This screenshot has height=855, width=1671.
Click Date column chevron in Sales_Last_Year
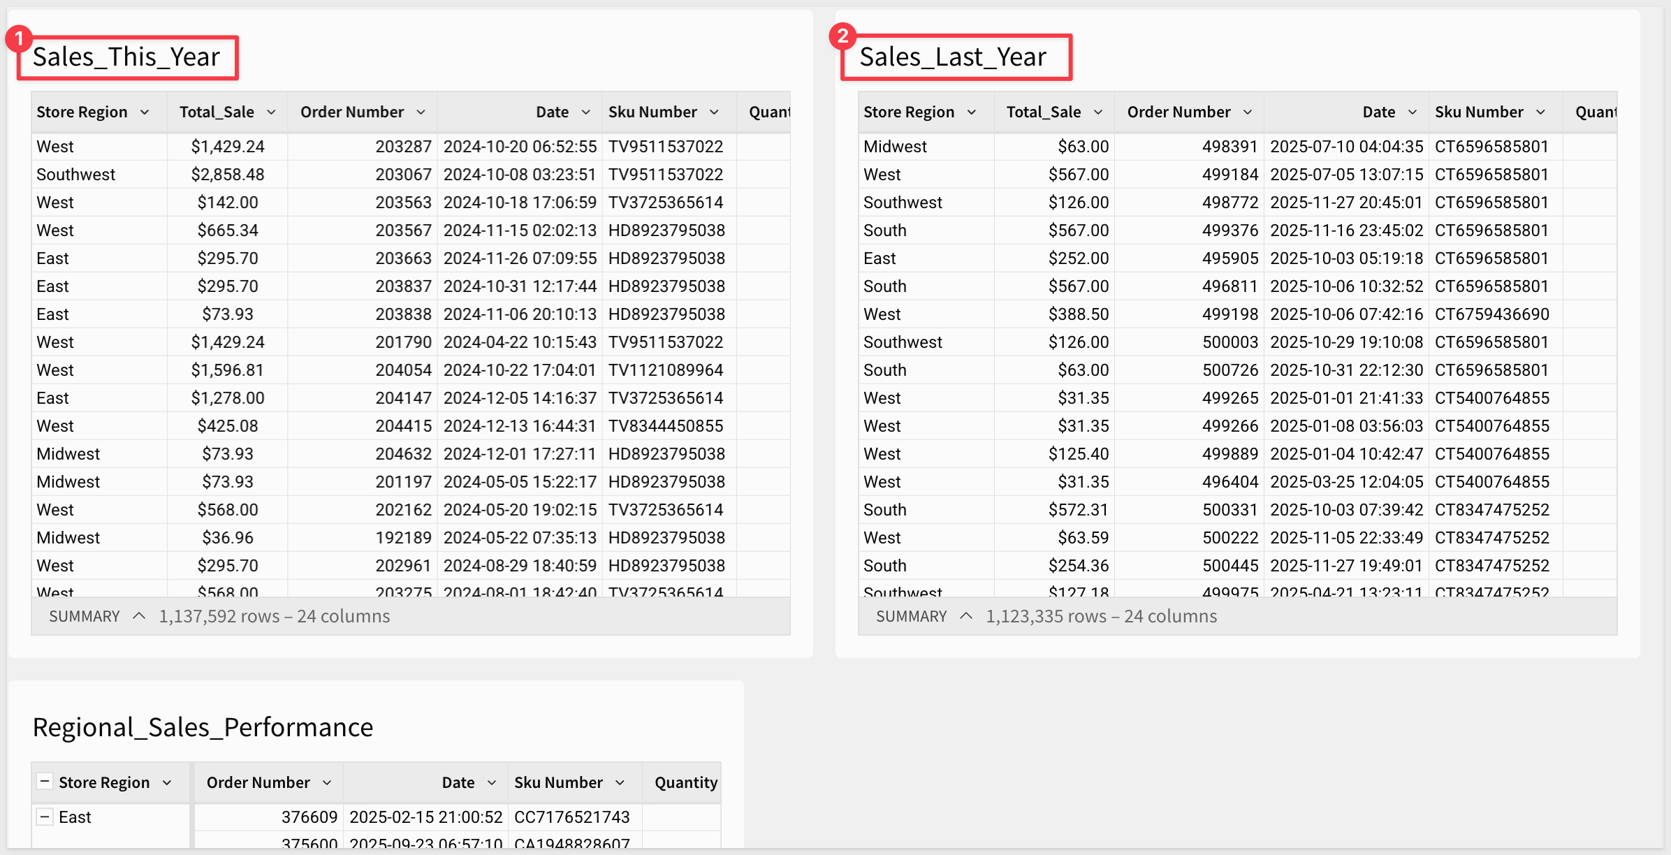(1412, 112)
